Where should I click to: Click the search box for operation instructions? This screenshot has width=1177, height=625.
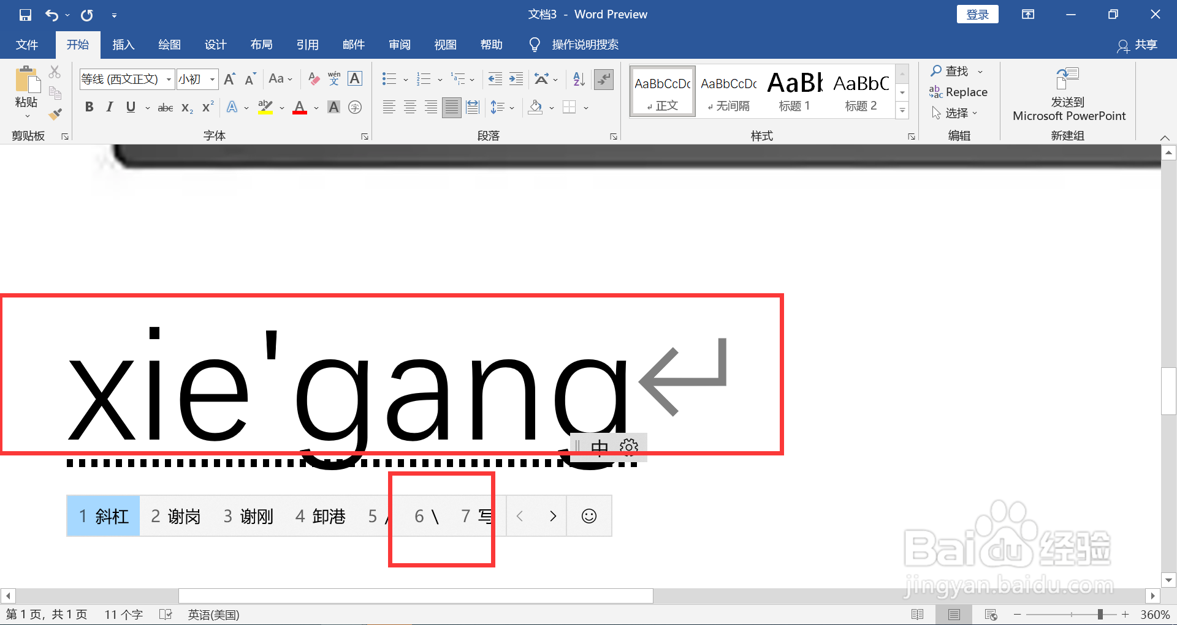[574, 45]
